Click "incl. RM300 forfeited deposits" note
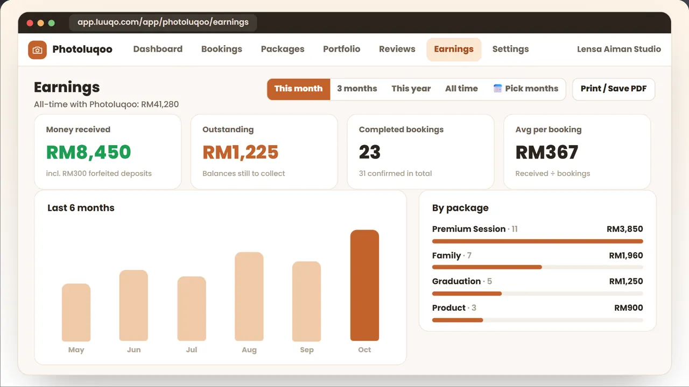The image size is (689, 387). point(99,174)
